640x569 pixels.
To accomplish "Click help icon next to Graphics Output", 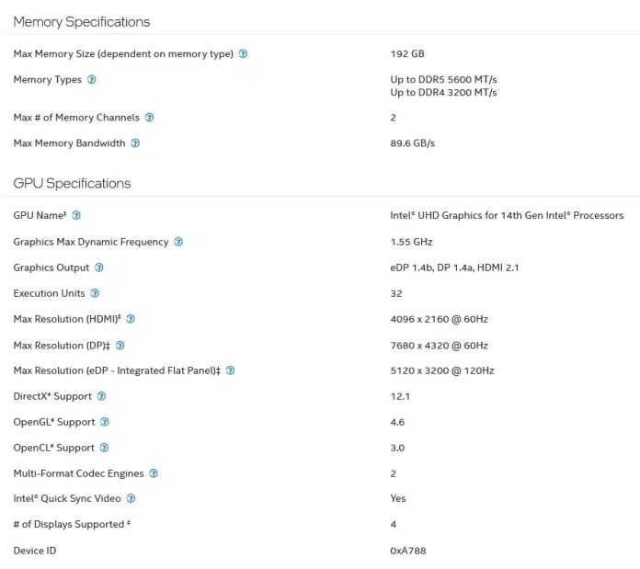I will click(99, 267).
